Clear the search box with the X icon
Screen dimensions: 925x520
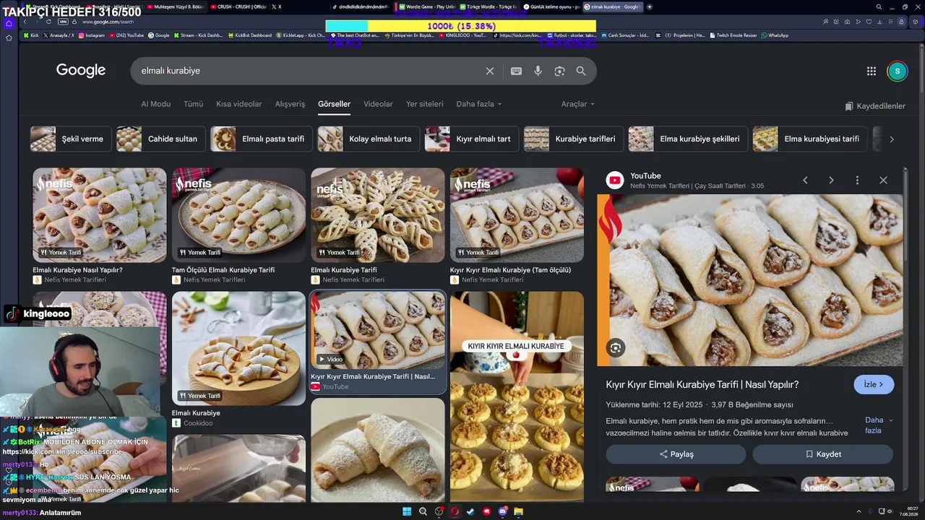490,71
